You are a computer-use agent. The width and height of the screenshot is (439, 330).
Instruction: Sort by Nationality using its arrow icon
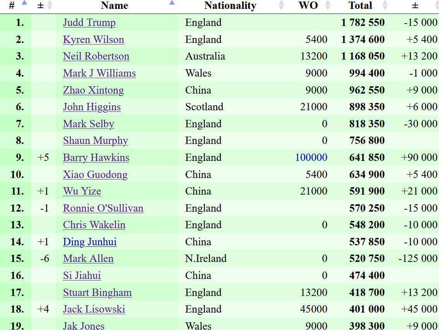281,5
